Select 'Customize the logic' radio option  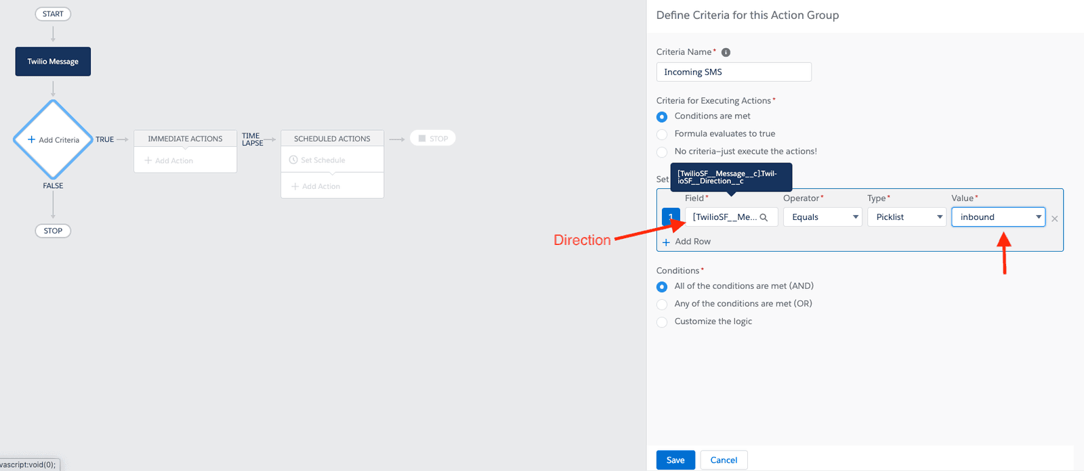[x=662, y=322]
